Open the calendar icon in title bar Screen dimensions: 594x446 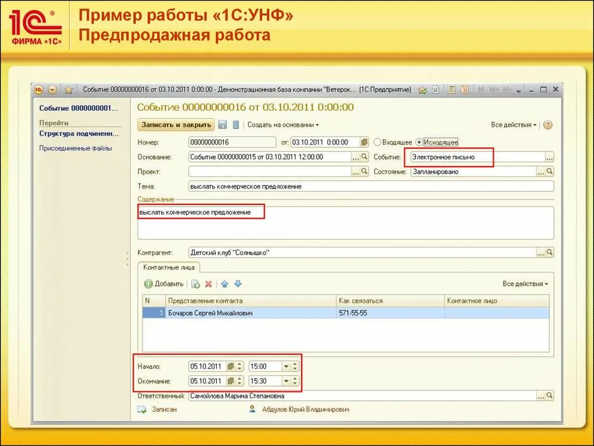tap(465, 90)
